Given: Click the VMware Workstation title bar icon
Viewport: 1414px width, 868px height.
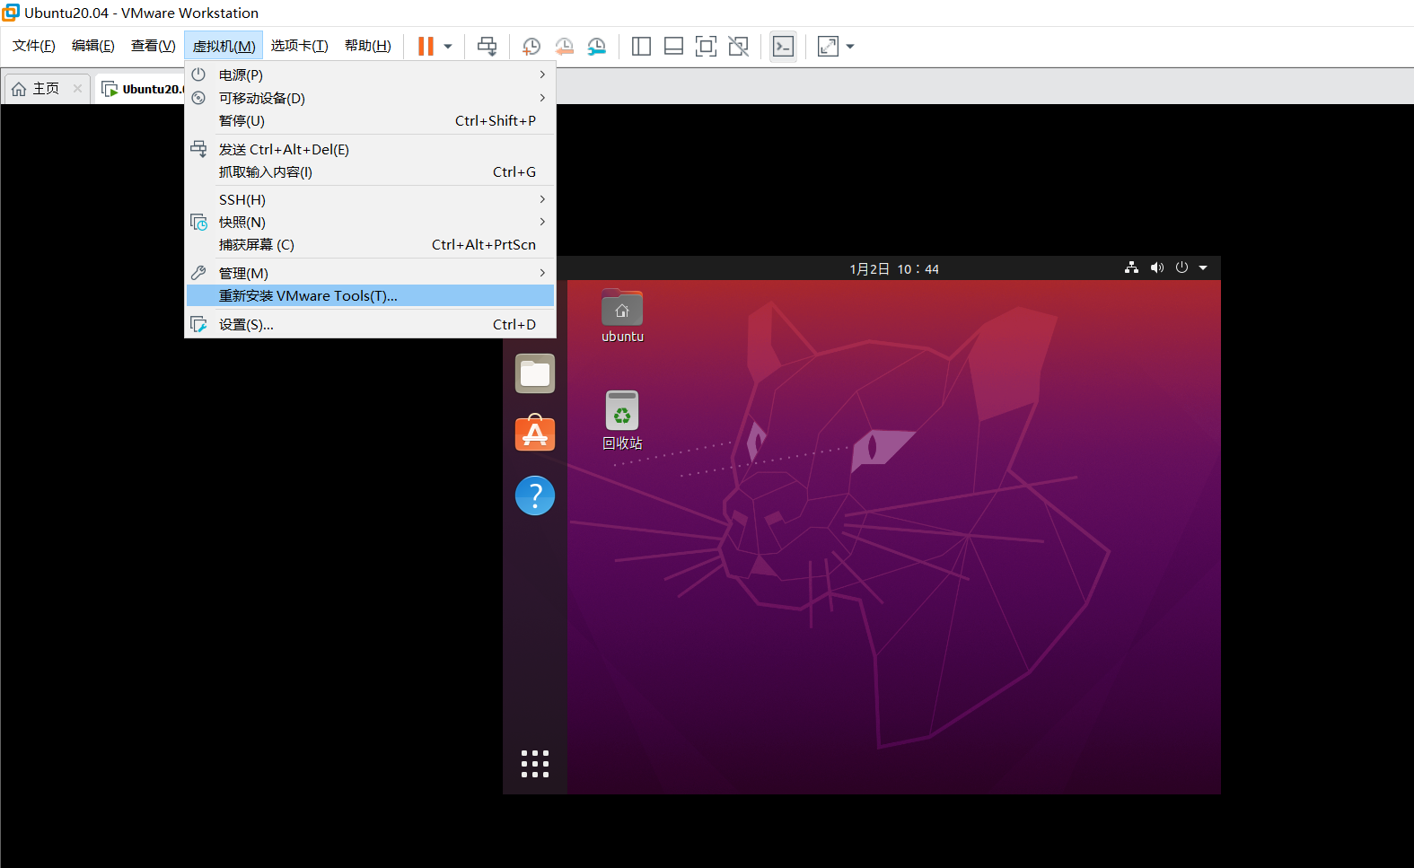Looking at the screenshot, I should [x=11, y=13].
